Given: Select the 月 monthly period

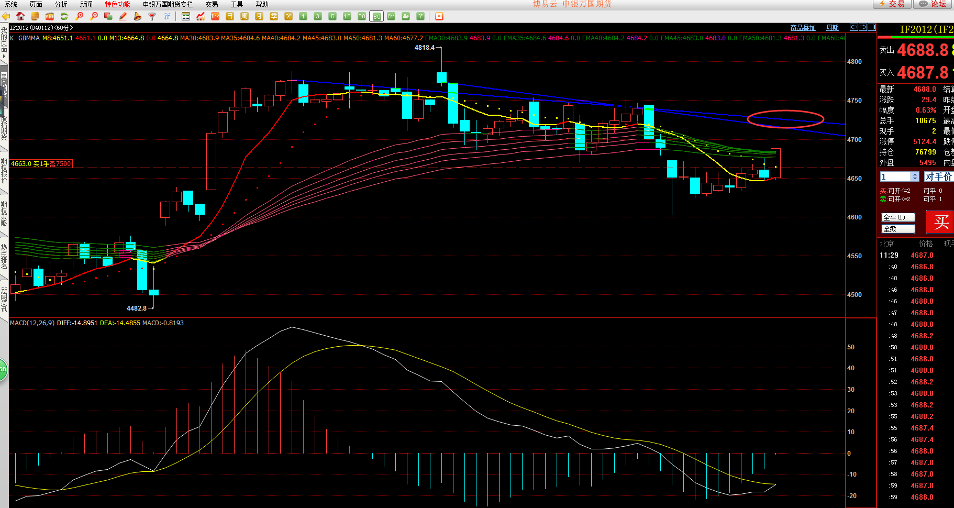Looking at the screenshot, I should 259,16.
